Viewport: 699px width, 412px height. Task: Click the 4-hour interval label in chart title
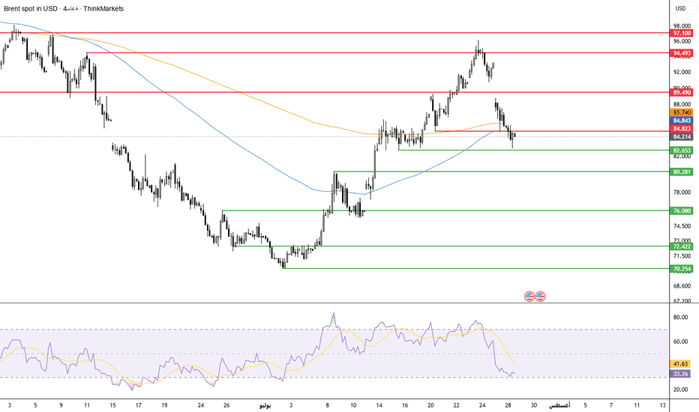pyautogui.click(x=71, y=8)
